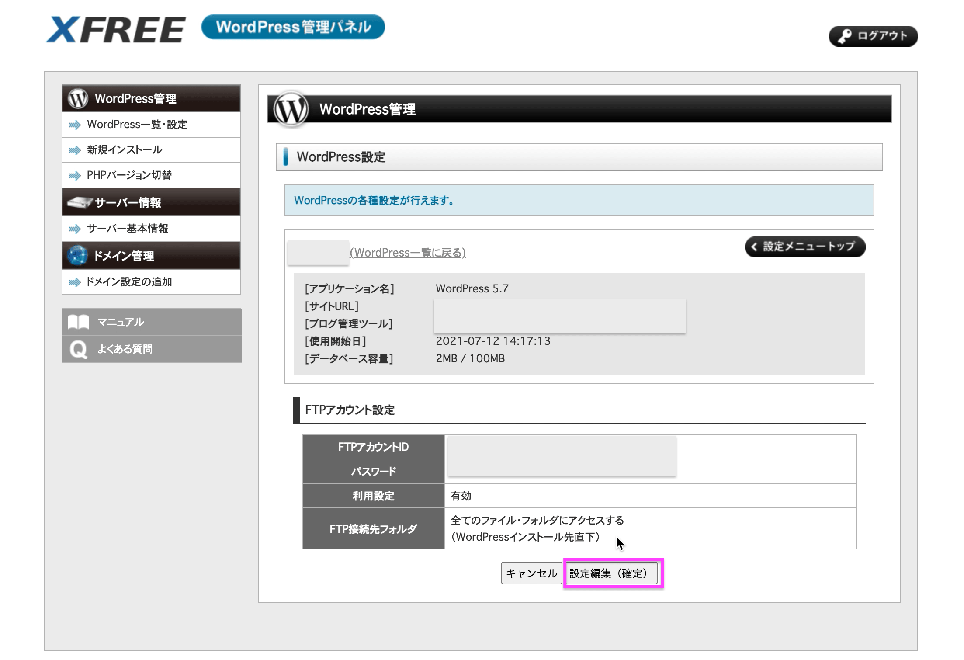Select 新規インストール menu item

click(x=125, y=150)
